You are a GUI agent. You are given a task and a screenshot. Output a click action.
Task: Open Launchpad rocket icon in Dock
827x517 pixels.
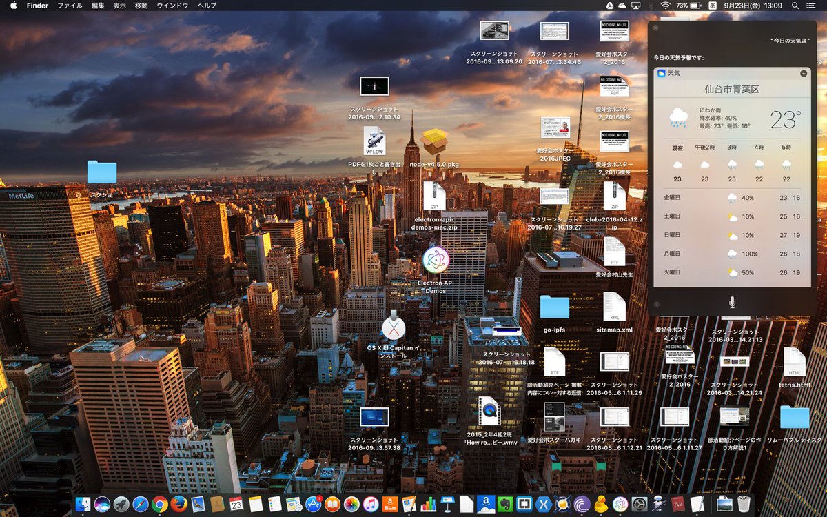pos(121,504)
